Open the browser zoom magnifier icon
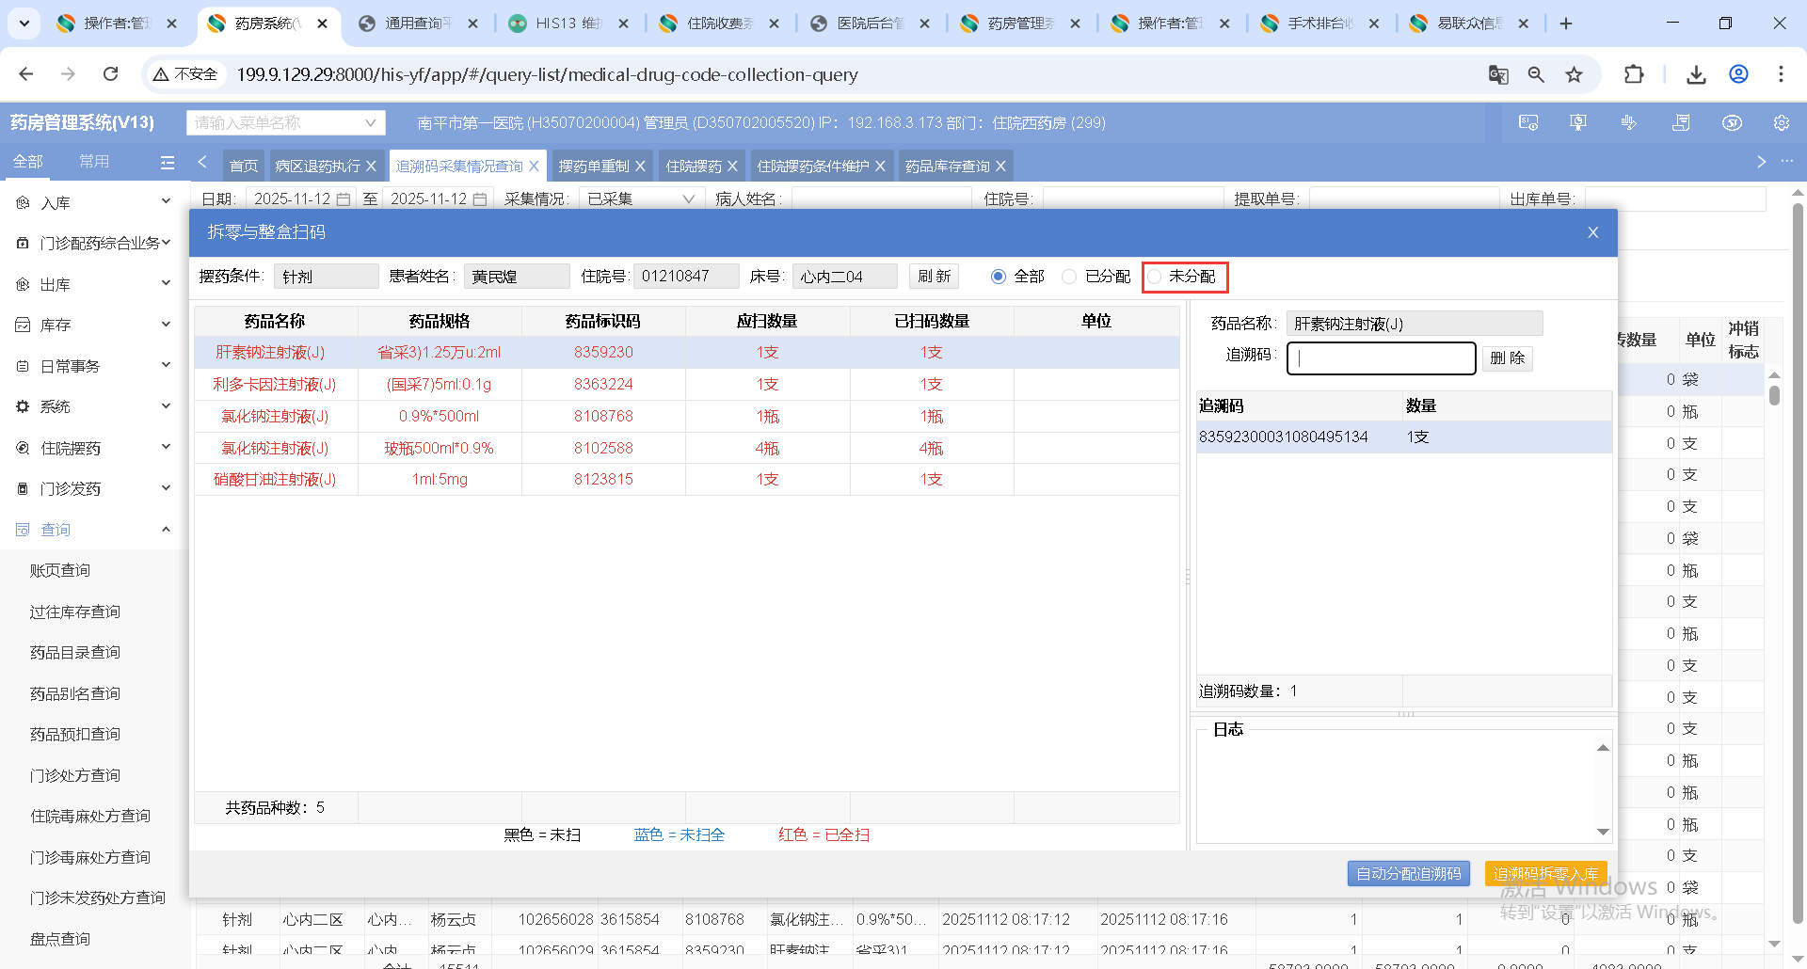The image size is (1807, 969). [x=1536, y=74]
